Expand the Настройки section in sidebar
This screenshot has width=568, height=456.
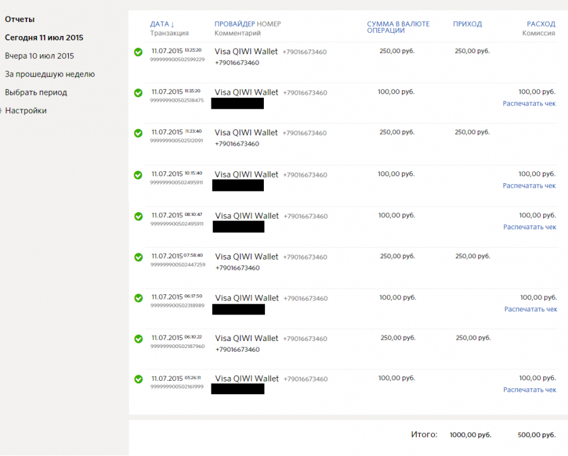25,111
